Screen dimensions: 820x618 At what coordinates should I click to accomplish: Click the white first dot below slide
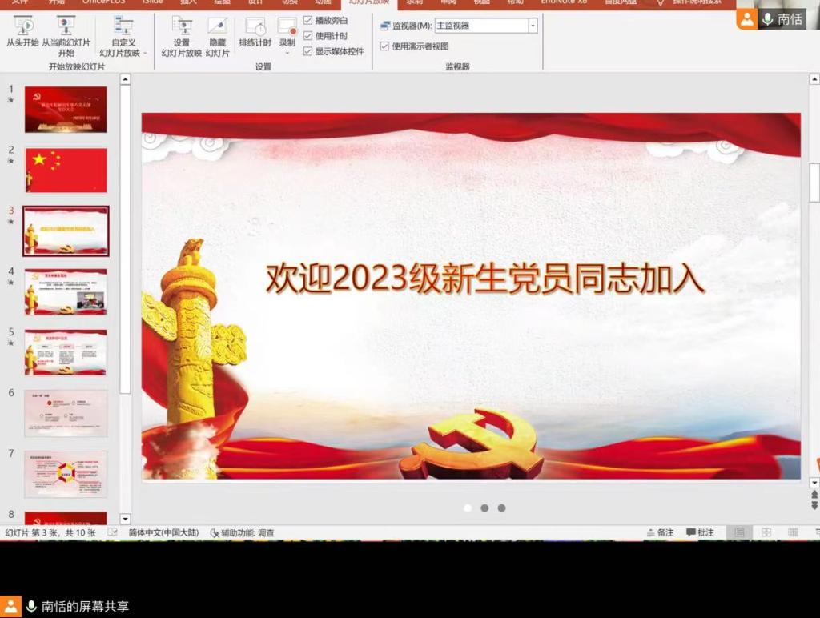[468, 508]
